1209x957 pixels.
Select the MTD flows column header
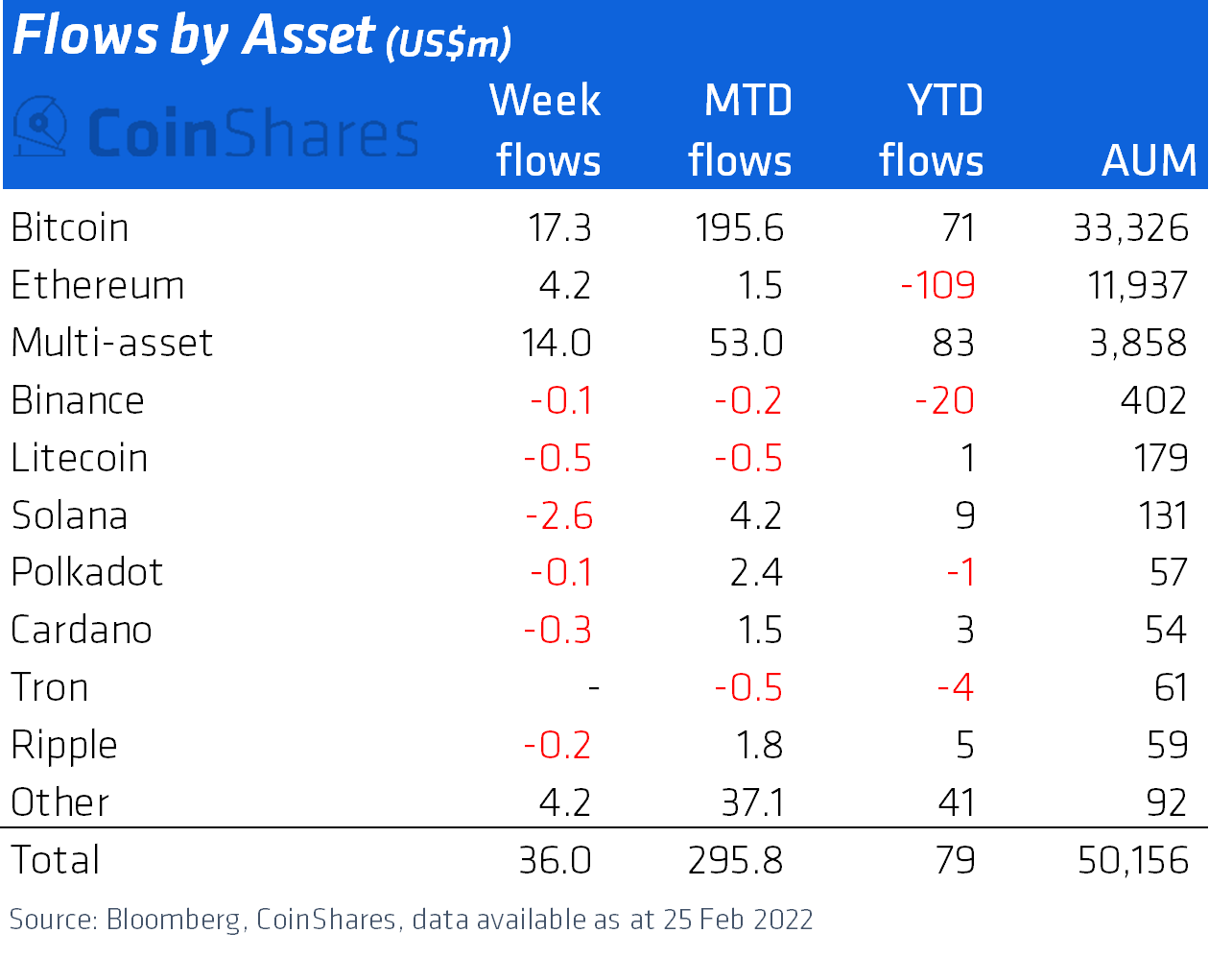pyautogui.click(x=741, y=131)
